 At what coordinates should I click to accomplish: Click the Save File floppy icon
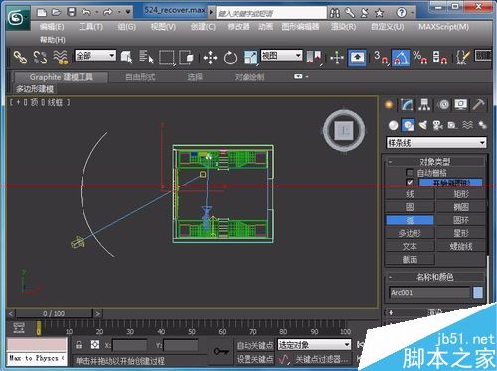click(72, 13)
